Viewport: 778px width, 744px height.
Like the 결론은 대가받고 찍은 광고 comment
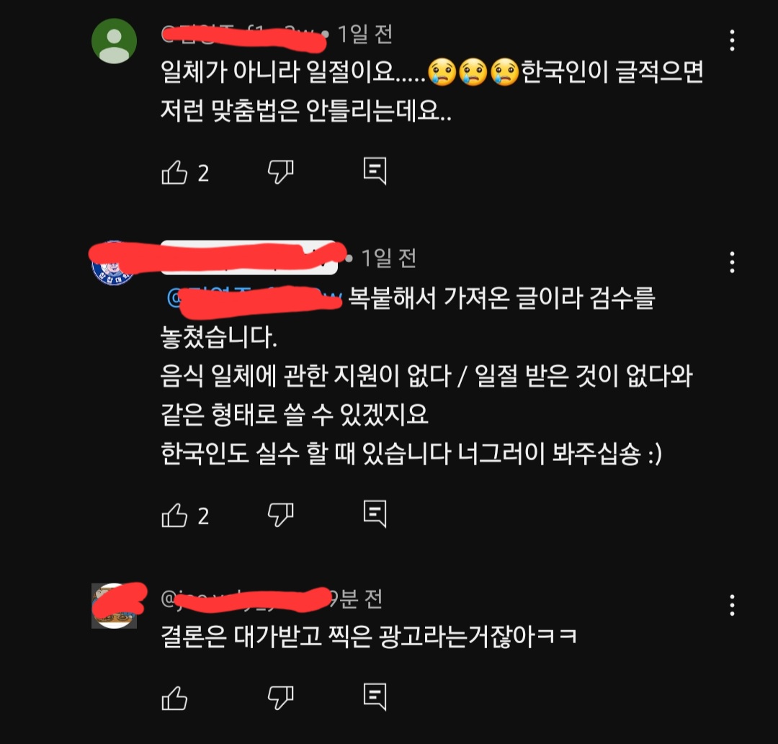[174, 699]
